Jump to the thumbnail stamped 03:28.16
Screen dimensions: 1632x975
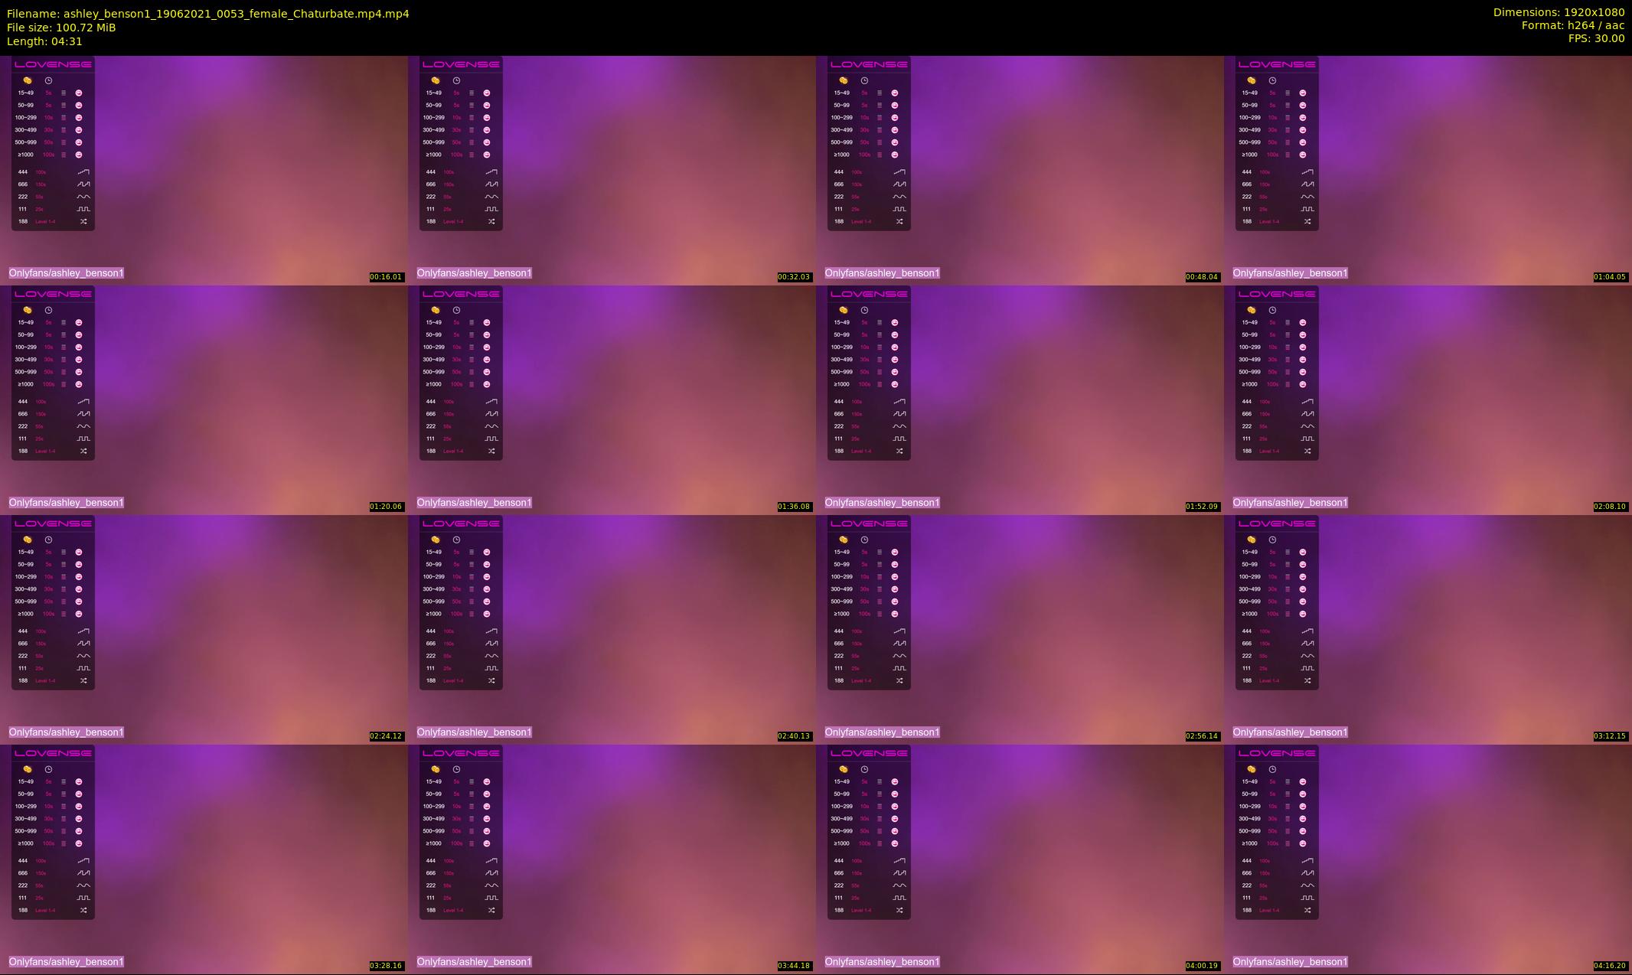pos(204,859)
